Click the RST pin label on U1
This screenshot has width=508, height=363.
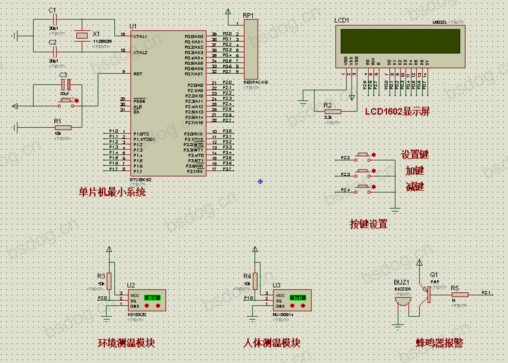pyautogui.click(x=138, y=74)
